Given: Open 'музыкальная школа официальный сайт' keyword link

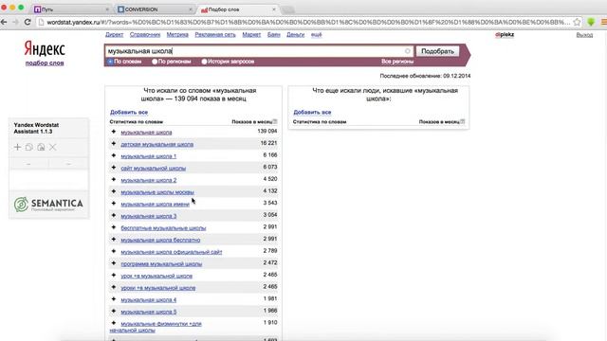Looking at the screenshot, I should click(x=172, y=252).
